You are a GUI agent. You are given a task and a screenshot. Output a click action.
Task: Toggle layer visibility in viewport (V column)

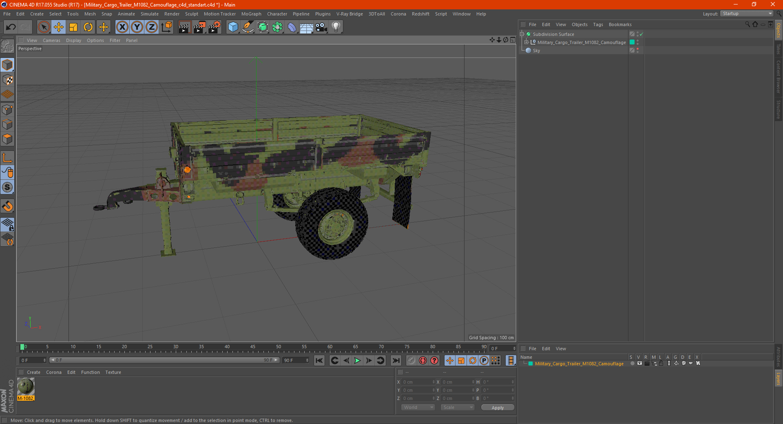pyautogui.click(x=639, y=364)
